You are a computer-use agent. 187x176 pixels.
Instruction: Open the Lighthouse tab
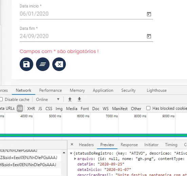[x=157, y=90]
